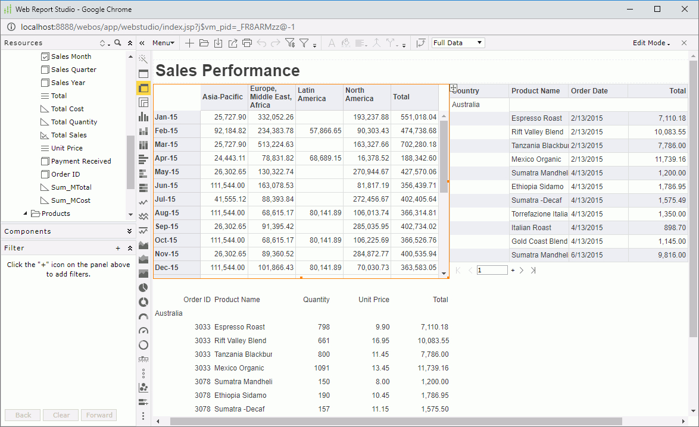Open the Full Data dropdown

click(458, 42)
